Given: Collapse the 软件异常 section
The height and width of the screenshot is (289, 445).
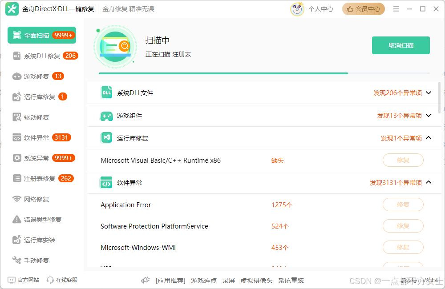Looking at the screenshot, I should [429, 182].
